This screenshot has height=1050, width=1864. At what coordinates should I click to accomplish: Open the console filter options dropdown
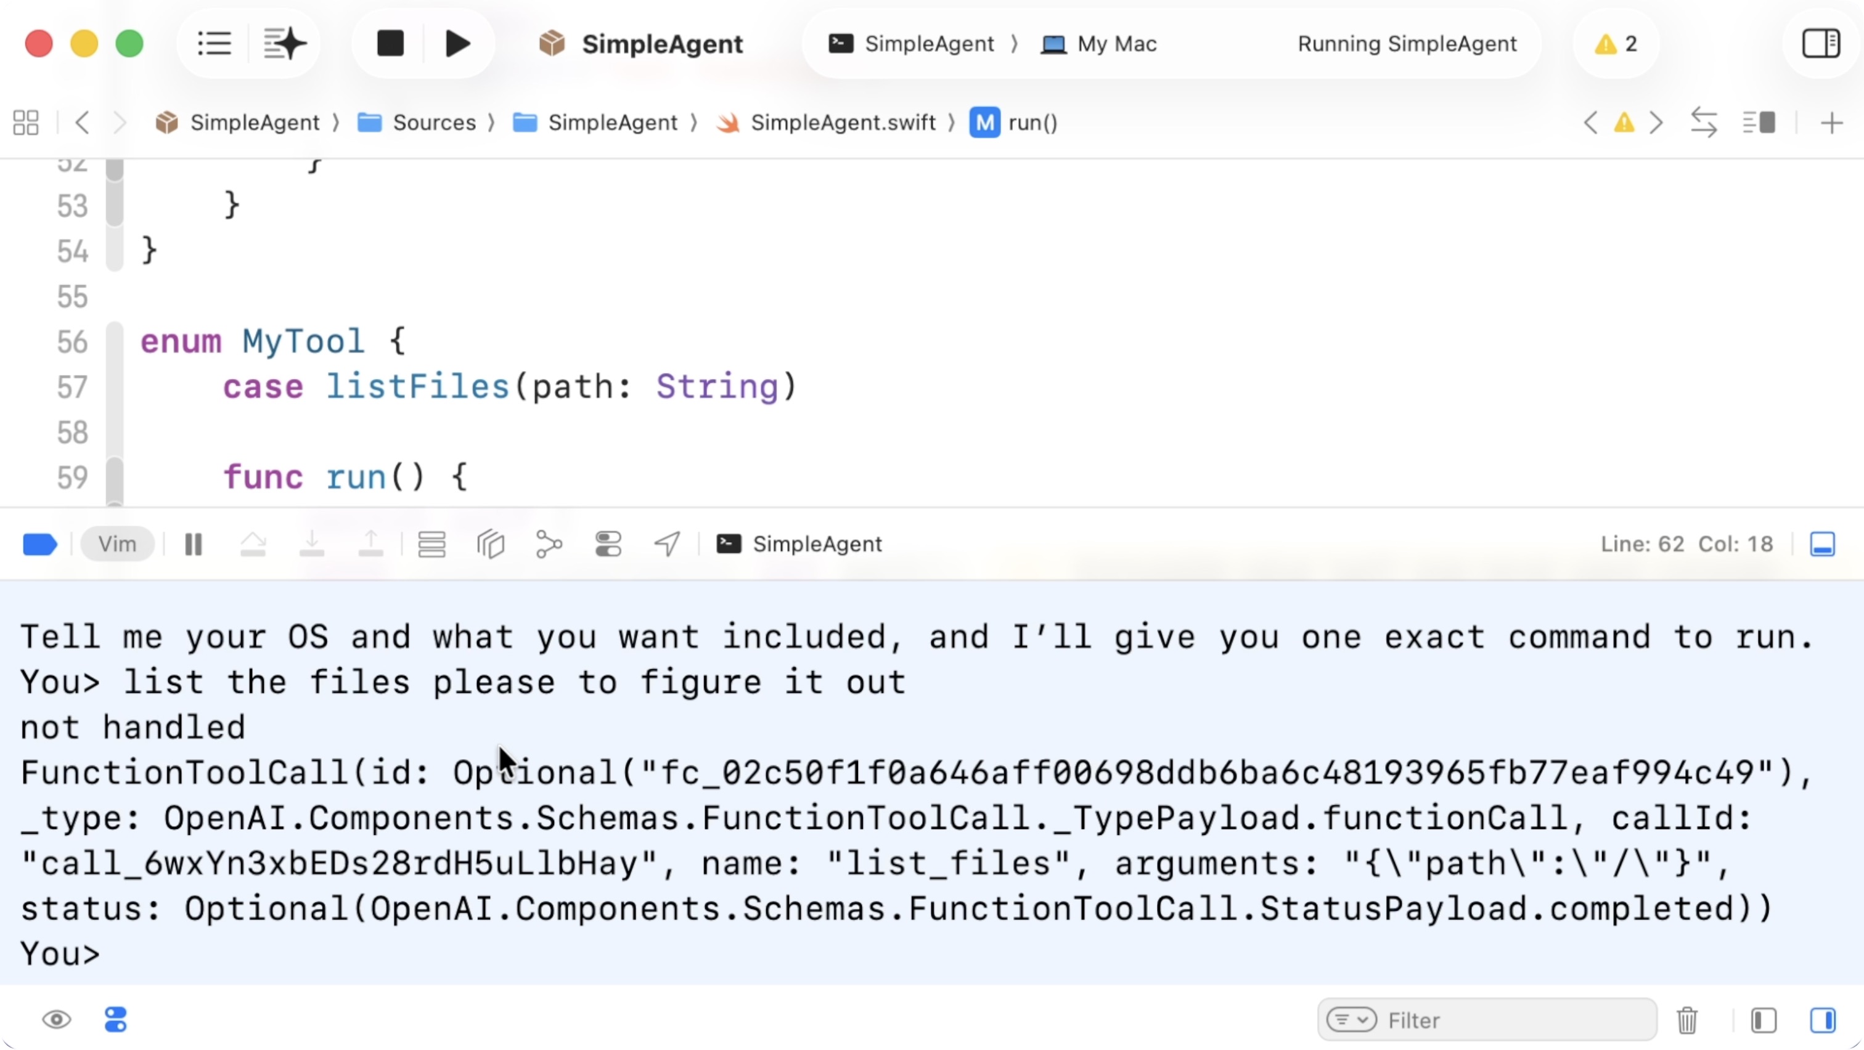[1351, 1020]
